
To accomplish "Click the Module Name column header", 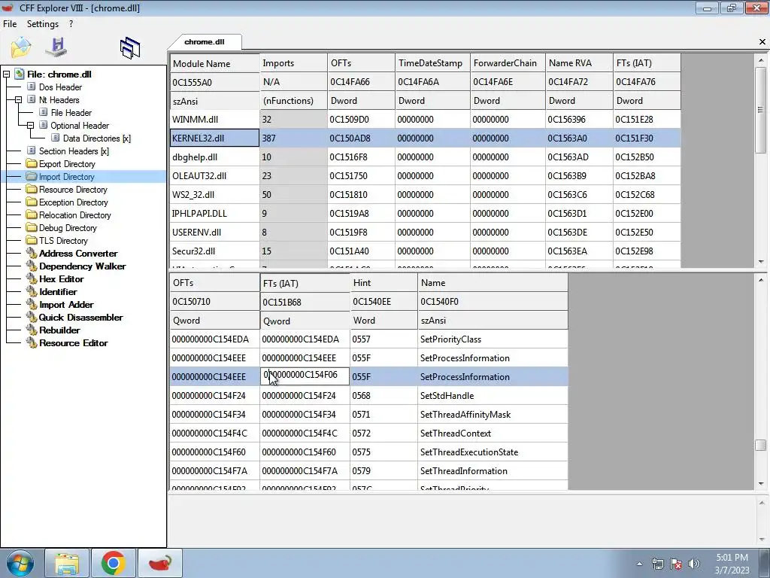I will (214, 63).
